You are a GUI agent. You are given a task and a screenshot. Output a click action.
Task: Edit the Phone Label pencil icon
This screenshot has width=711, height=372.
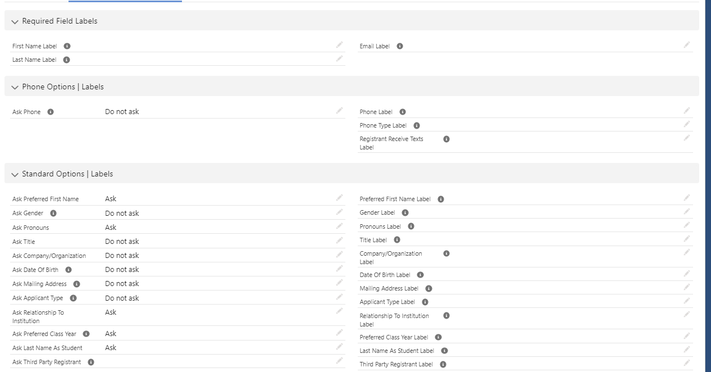pos(686,110)
